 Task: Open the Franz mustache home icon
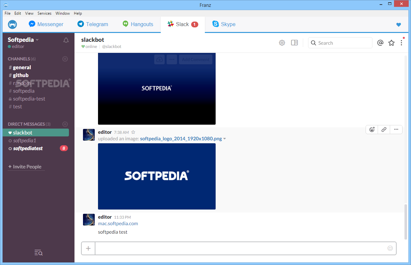12,24
